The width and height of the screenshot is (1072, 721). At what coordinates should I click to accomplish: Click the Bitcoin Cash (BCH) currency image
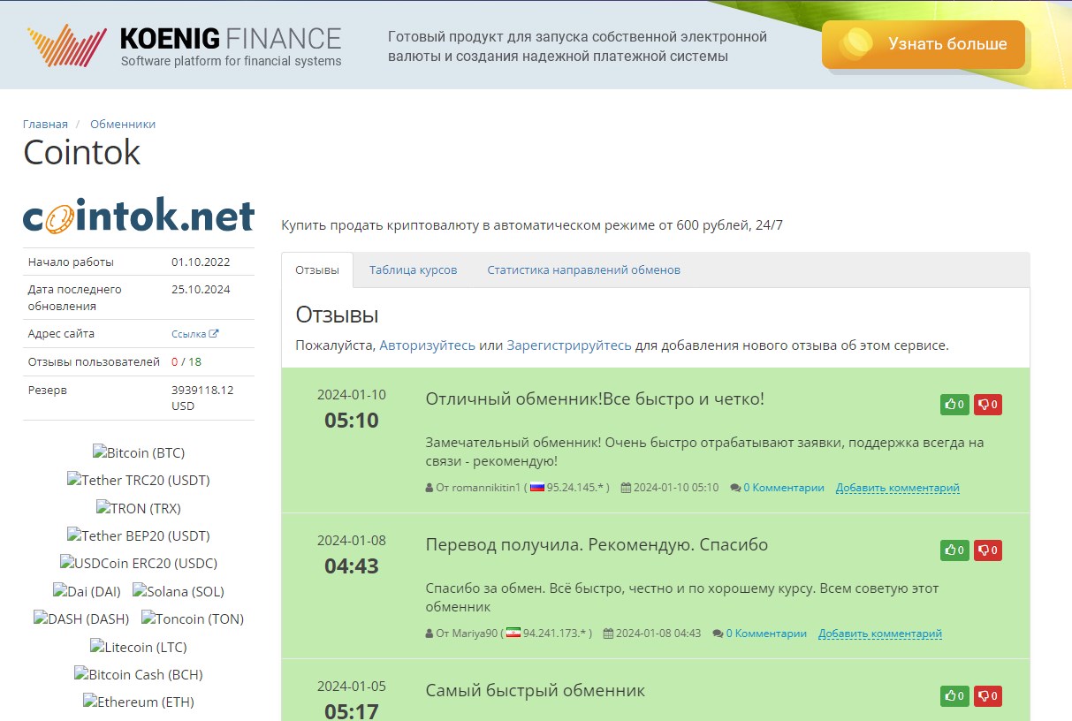click(139, 674)
